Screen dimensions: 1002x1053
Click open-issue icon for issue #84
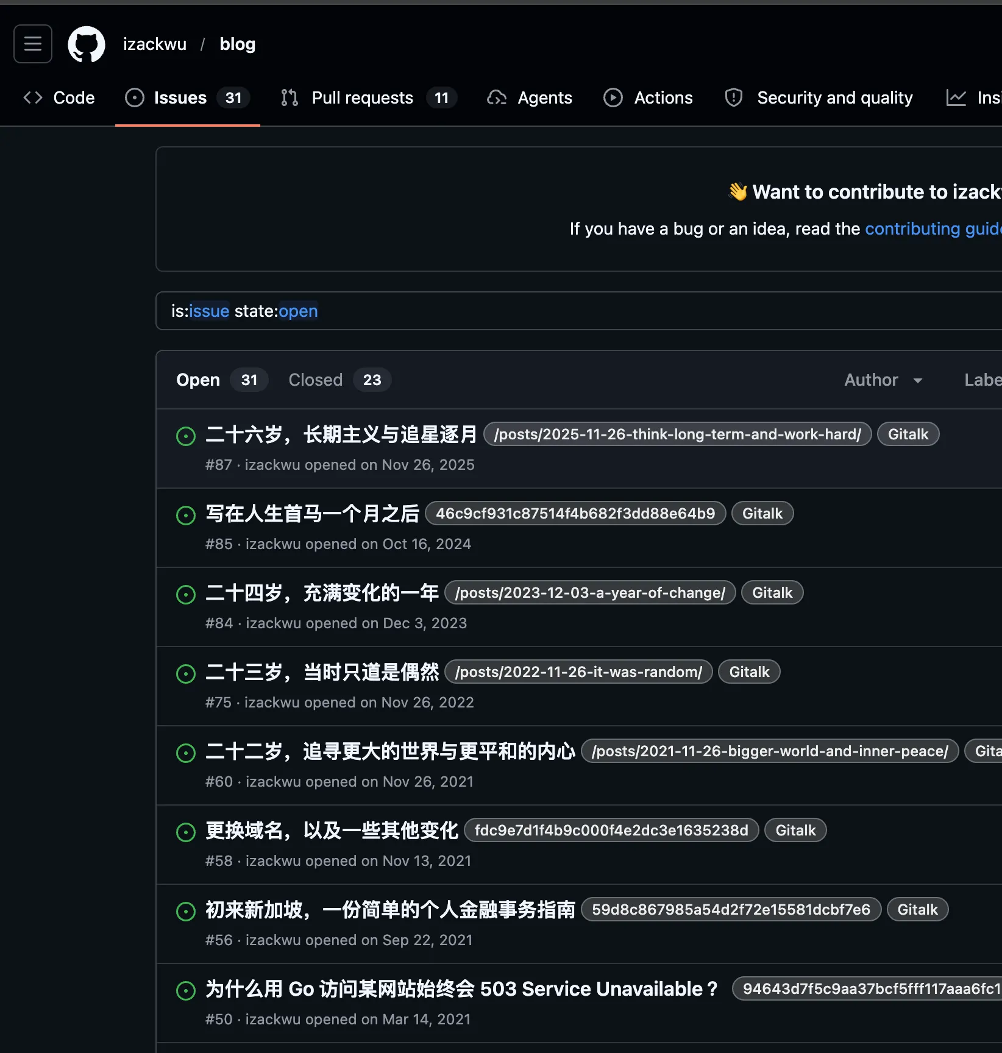pos(186,594)
